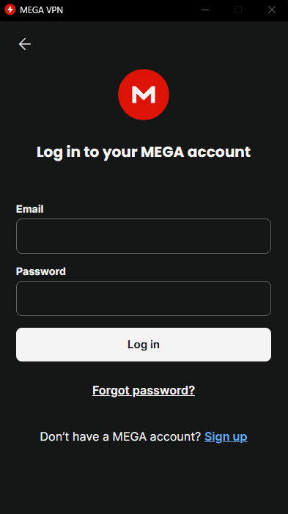
Task: Click the blank area beneath Sign up
Action: tap(144, 479)
